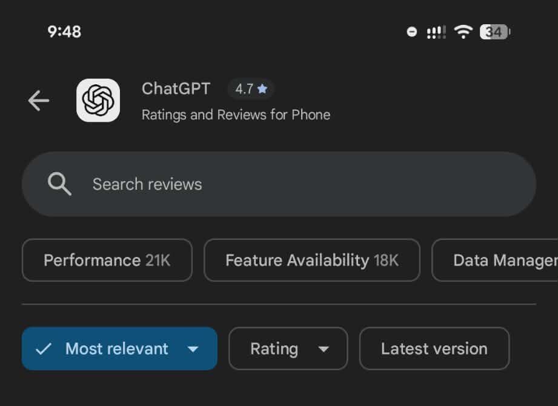Toggle the Latest version filter chip

pyautogui.click(x=434, y=348)
